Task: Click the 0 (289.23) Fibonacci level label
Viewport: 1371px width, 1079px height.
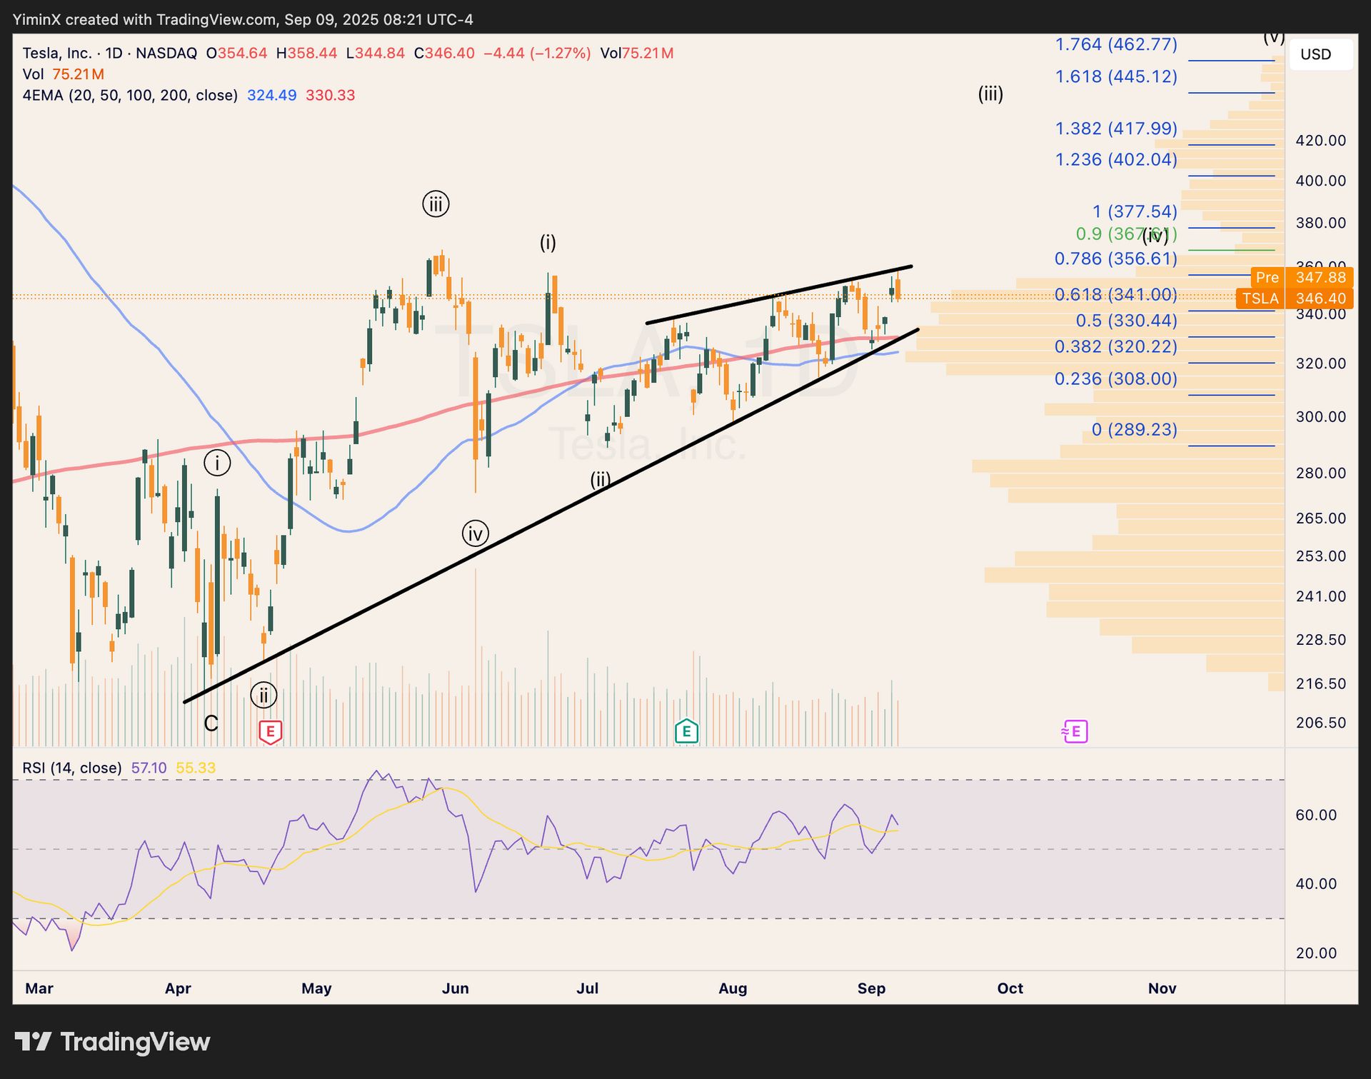Action: tap(1134, 429)
